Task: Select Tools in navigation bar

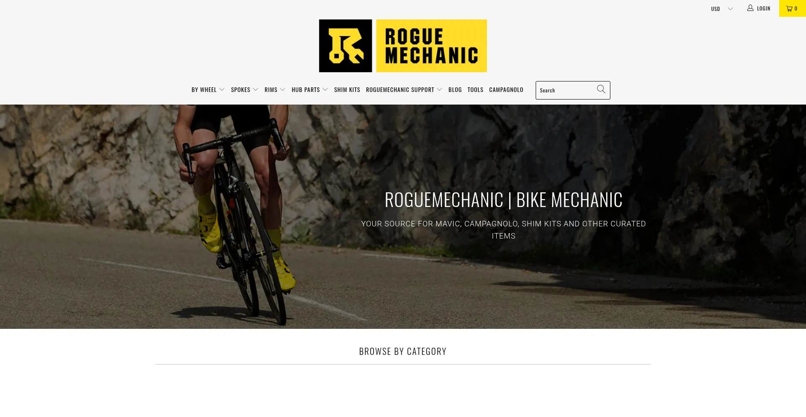Action: point(475,90)
